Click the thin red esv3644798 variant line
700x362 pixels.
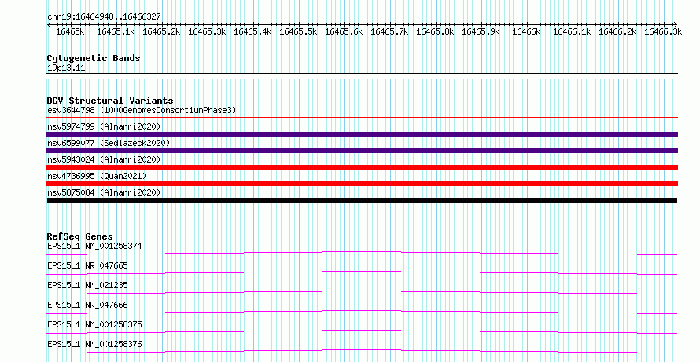(x=363, y=118)
